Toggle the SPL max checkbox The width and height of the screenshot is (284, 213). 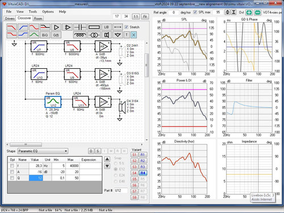195,12
